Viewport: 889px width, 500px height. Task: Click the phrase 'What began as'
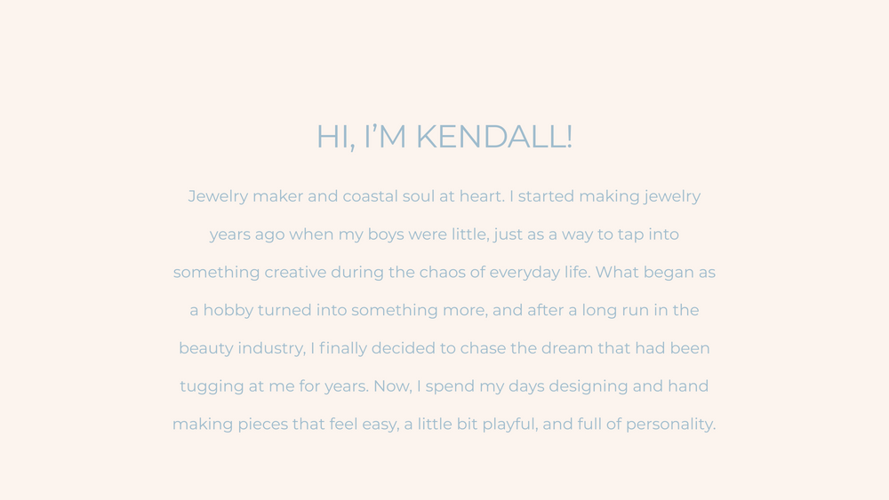655,273
